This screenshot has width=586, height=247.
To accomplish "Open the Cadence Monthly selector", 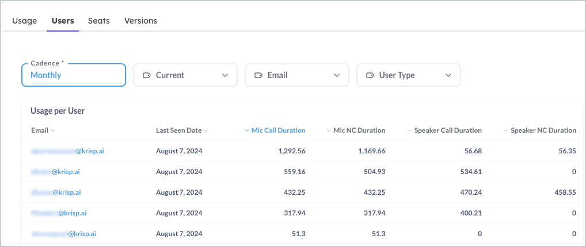I will pyautogui.click(x=74, y=75).
